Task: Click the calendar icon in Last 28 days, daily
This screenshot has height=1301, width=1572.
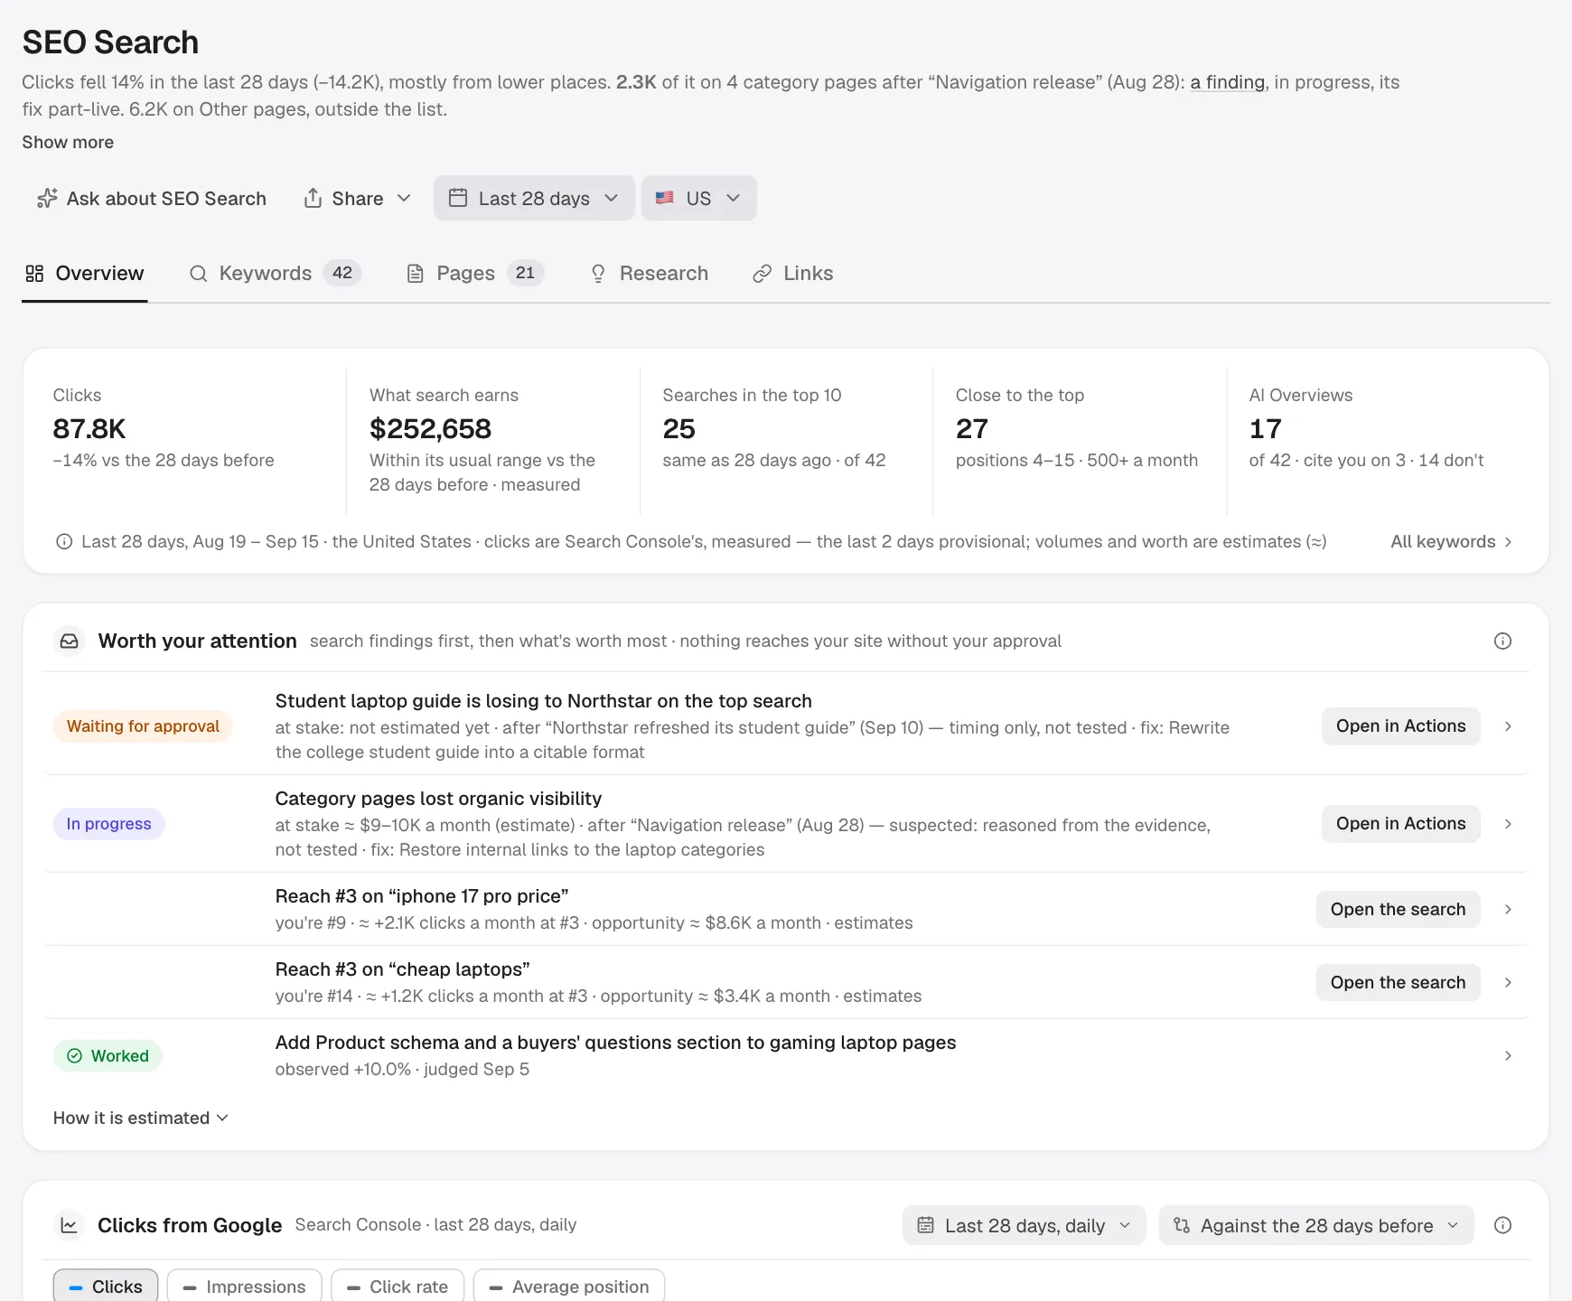Action: tap(925, 1225)
